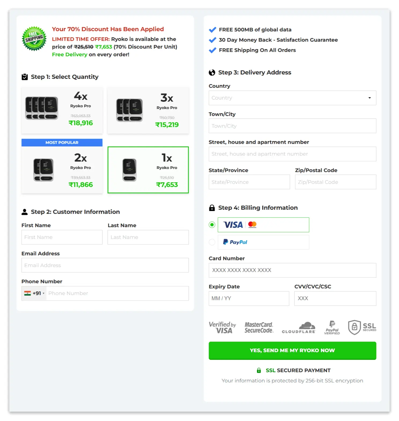Select the Visa/Mastercard radio button
The width and height of the screenshot is (399, 421).
tap(212, 225)
